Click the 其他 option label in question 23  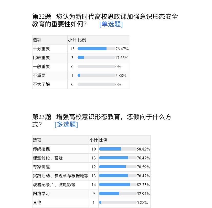tap(37, 203)
